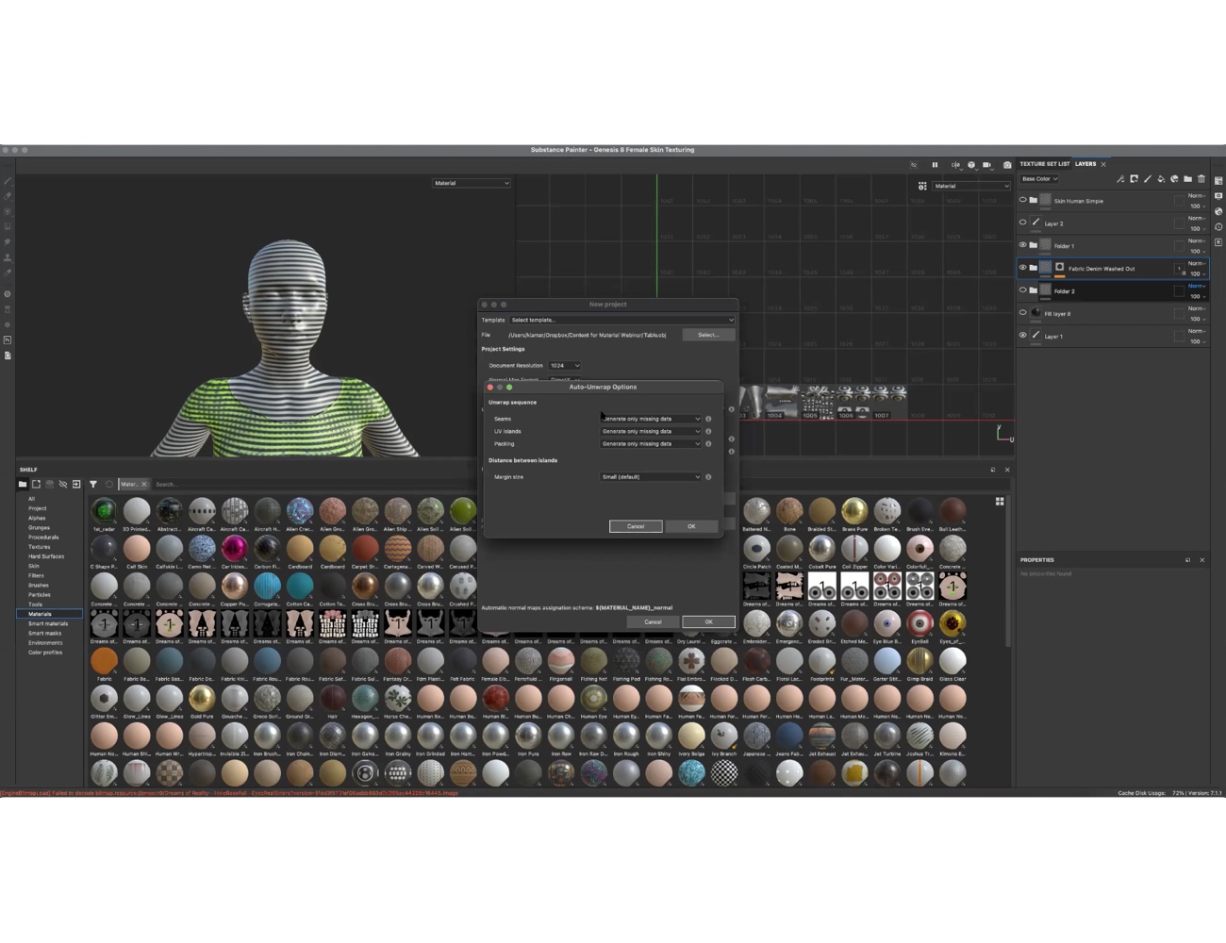Click info icon beside Seams dropdown

click(708, 419)
